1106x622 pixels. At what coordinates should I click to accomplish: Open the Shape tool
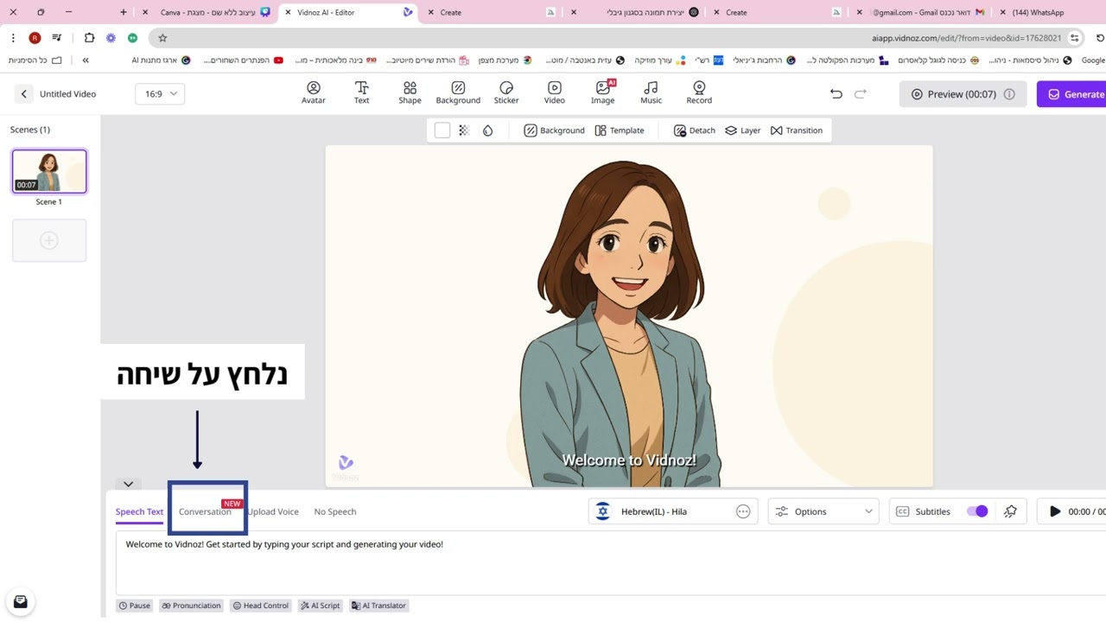pos(410,93)
